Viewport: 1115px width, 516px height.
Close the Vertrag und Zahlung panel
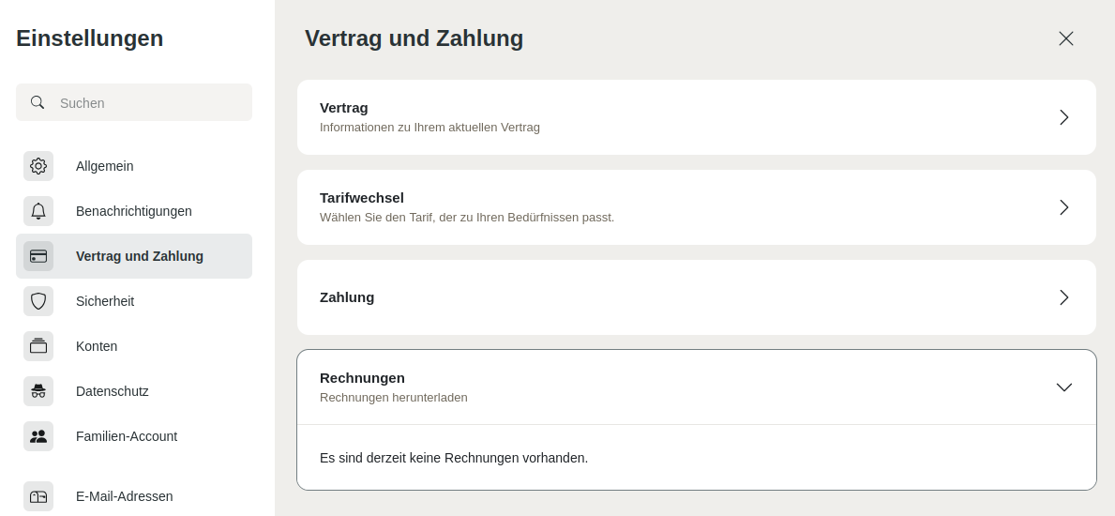(1065, 38)
